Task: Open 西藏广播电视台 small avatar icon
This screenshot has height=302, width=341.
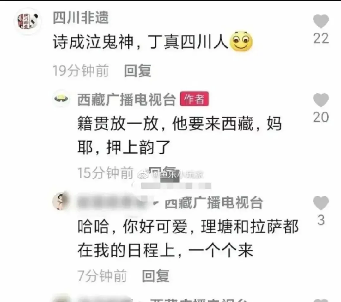Action: 61,99
